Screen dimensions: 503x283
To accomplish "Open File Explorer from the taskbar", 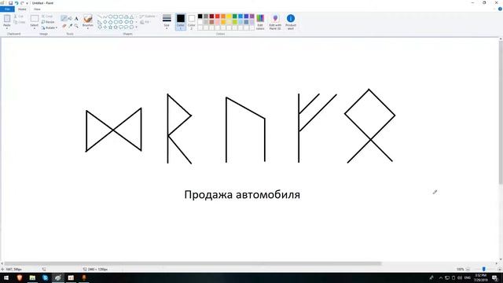I will click(x=32, y=277).
